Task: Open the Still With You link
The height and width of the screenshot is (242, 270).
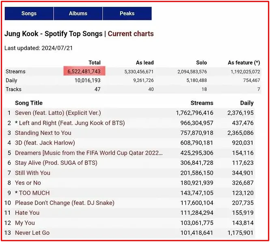Action: coord(32,173)
